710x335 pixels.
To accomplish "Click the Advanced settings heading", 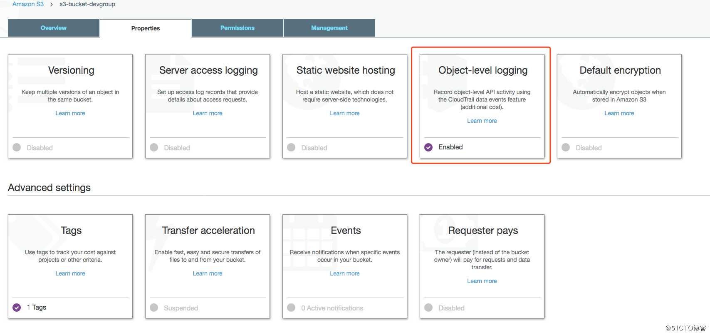I will pos(49,188).
